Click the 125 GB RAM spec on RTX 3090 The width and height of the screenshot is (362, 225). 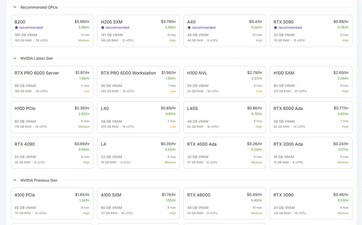coord(282,213)
